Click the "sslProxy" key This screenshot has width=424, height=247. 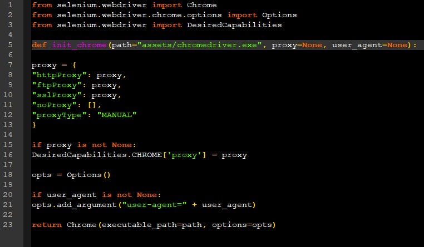pyautogui.click(x=57, y=95)
